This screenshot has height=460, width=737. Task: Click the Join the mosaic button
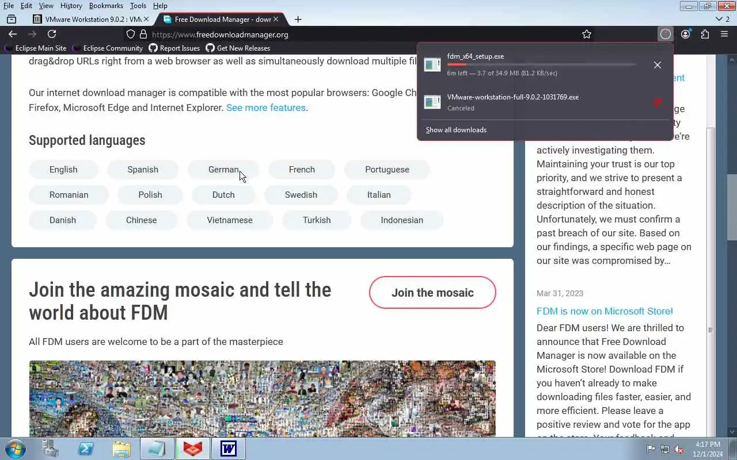(x=432, y=293)
